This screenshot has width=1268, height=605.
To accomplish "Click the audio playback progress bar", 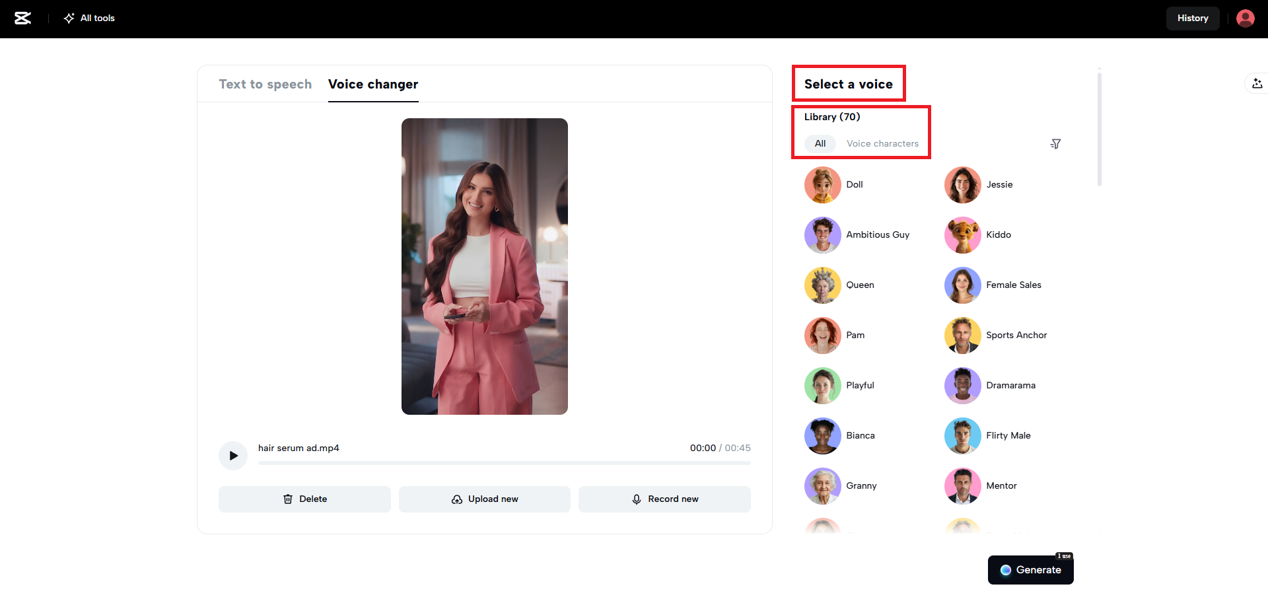I will pos(504,463).
